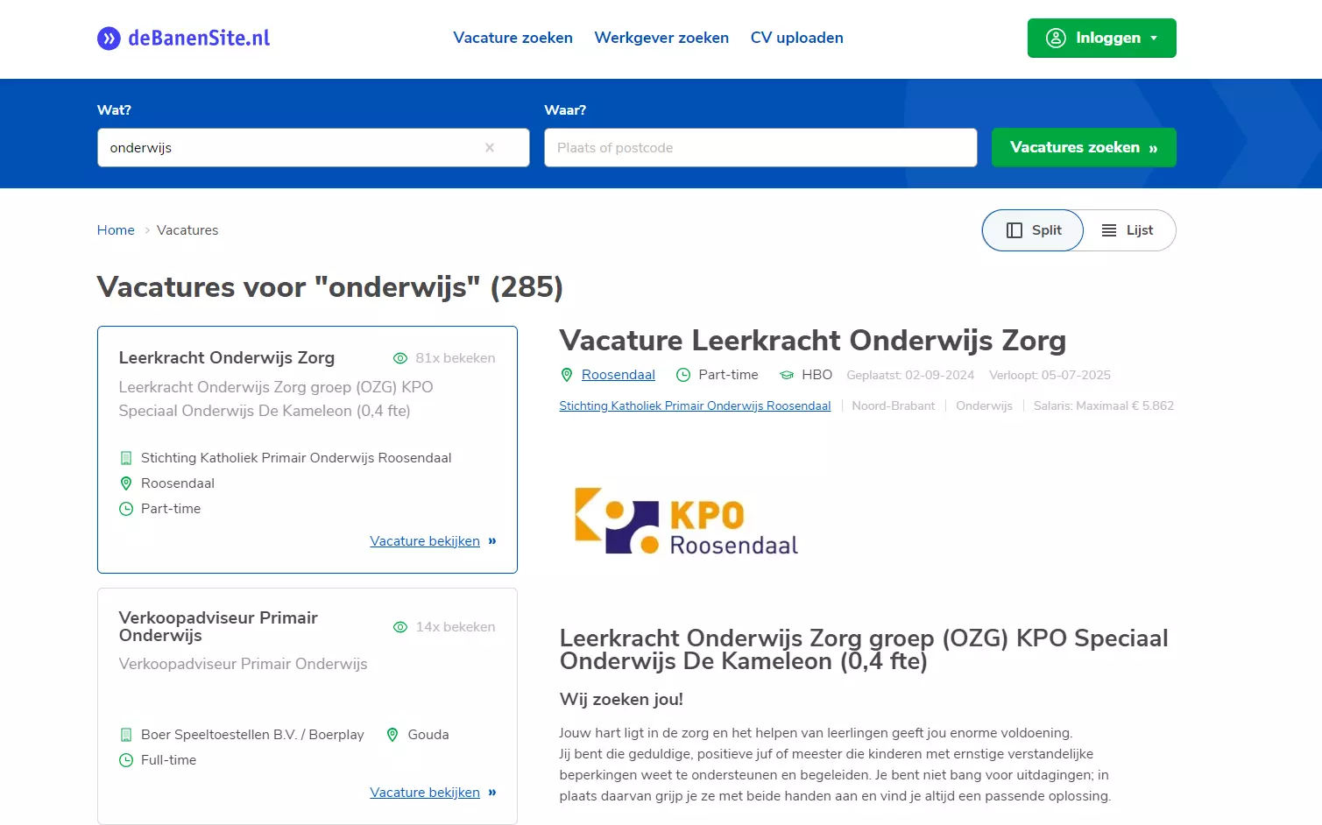Screen dimensions: 1322x825
Task: Click the clock icon before Part-time in the detail
Action: 683,375
